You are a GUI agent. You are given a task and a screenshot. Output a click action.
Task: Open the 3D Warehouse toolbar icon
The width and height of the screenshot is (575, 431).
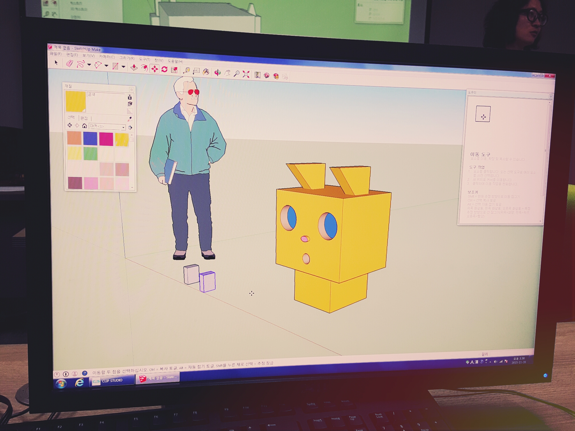pos(267,76)
